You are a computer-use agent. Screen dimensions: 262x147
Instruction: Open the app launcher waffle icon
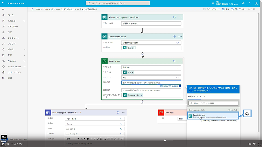pyautogui.click(x=3, y=3)
